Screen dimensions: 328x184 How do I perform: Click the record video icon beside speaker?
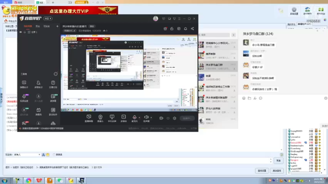(x=161, y=118)
